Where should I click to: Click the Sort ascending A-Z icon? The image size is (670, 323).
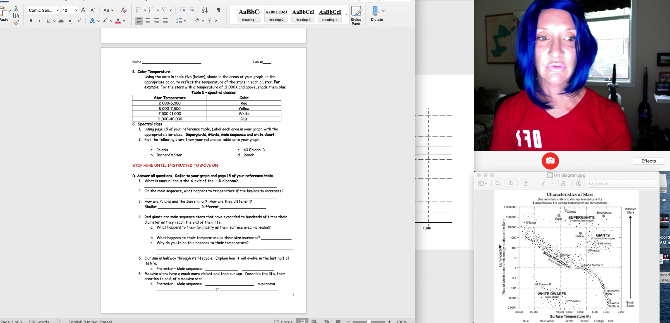click(x=205, y=10)
